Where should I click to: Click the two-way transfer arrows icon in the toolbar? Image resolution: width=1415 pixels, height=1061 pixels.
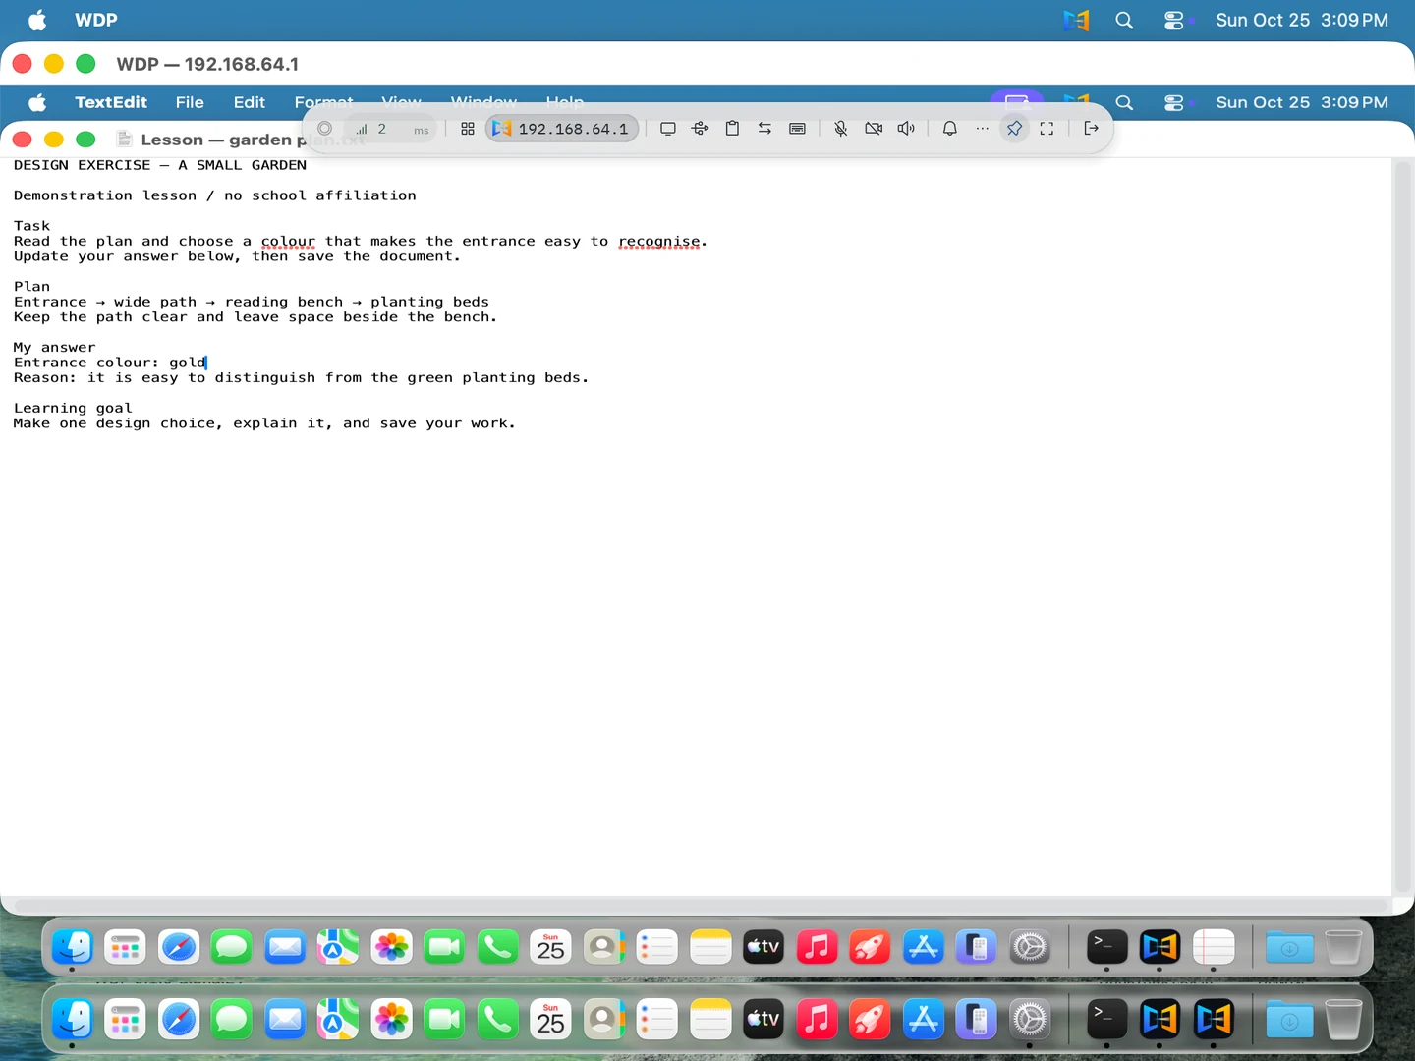pyautogui.click(x=764, y=129)
